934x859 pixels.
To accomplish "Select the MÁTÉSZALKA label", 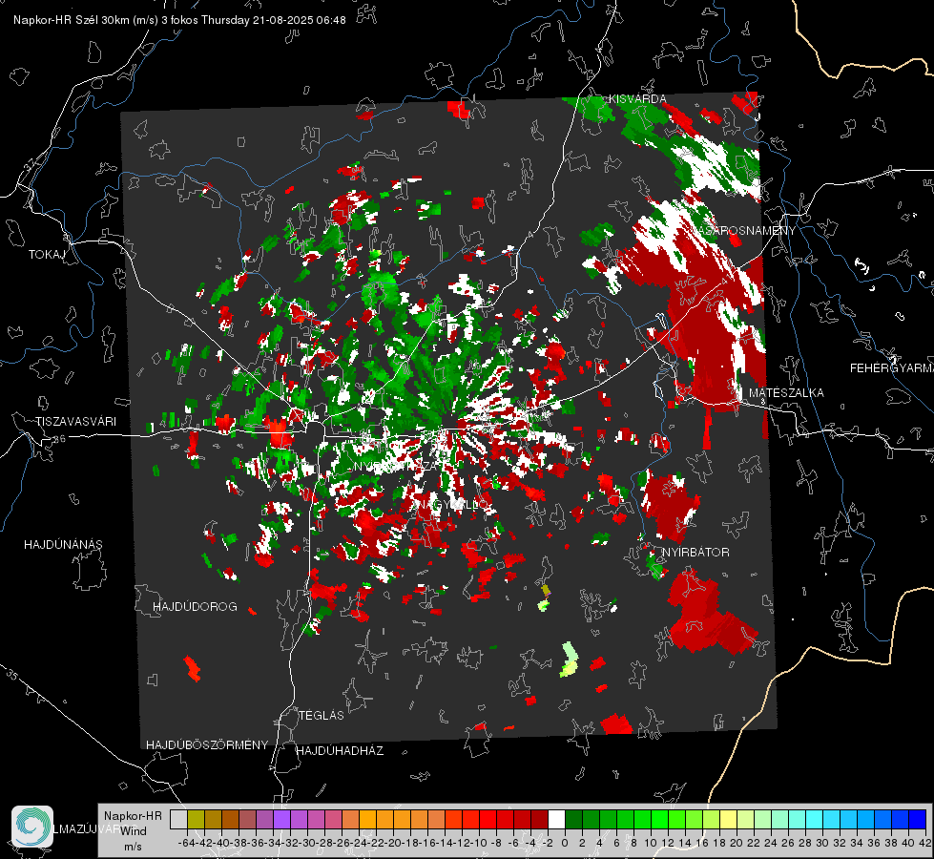I will (x=786, y=393).
